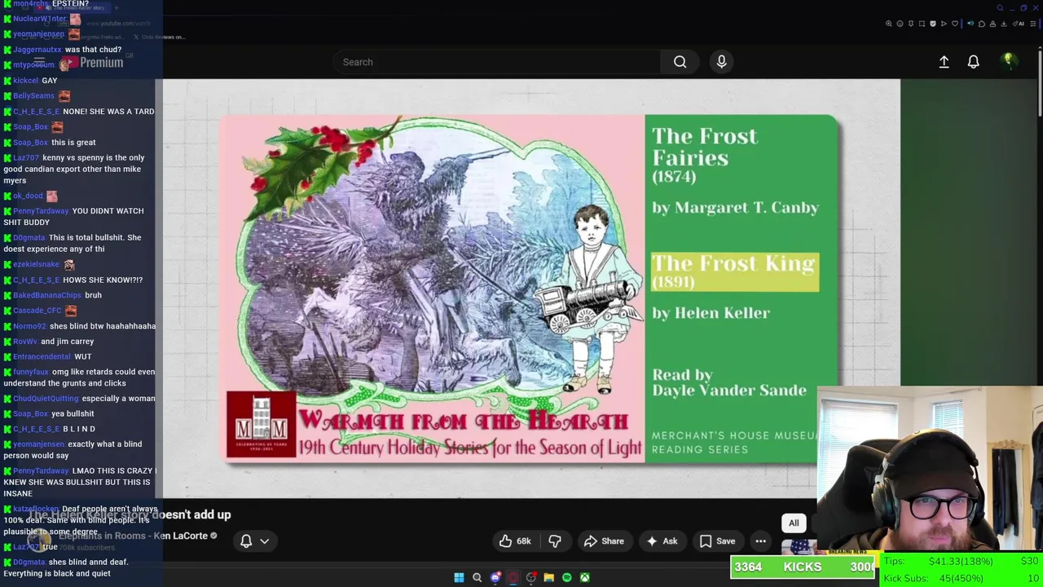The height and width of the screenshot is (587, 1043).
Task: Bookmark the page with the heart icon
Action: (955, 24)
